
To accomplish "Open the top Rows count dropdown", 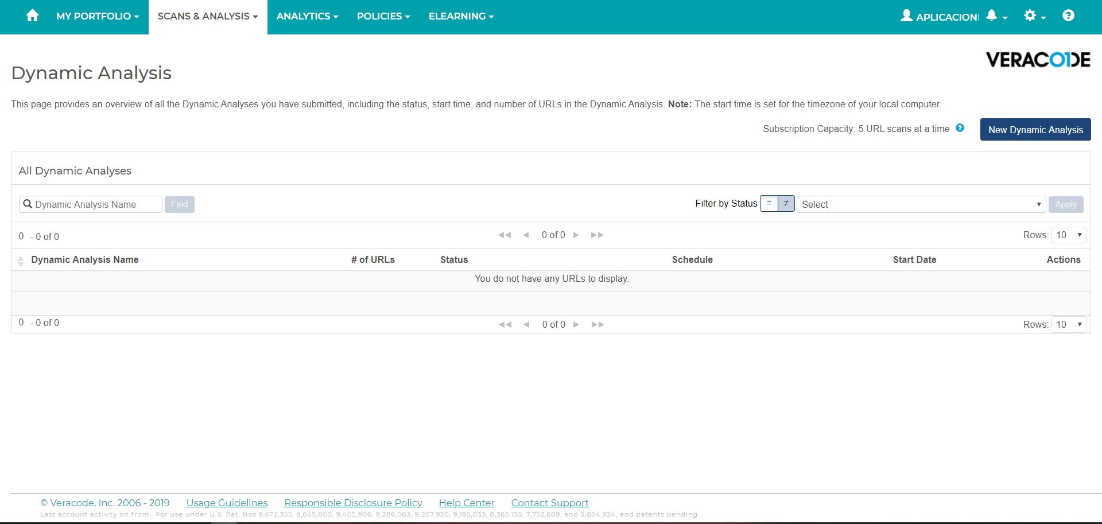I will point(1069,235).
